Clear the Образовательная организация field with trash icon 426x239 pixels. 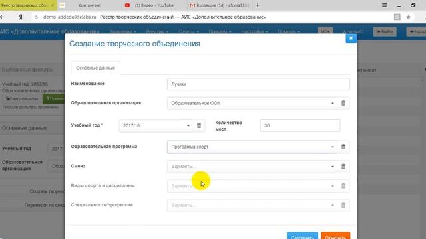pyautogui.click(x=343, y=103)
